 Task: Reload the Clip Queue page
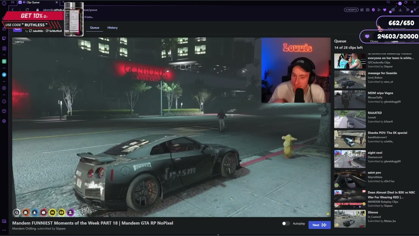coord(27,10)
